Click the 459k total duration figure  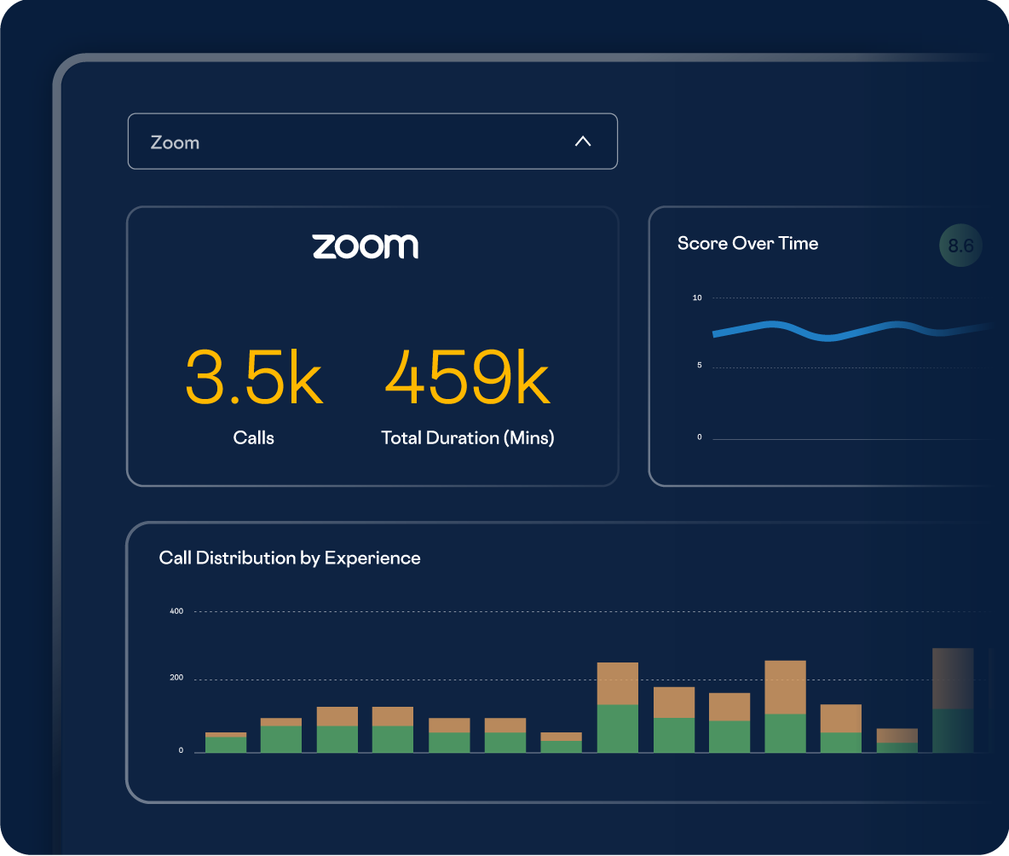click(x=467, y=378)
